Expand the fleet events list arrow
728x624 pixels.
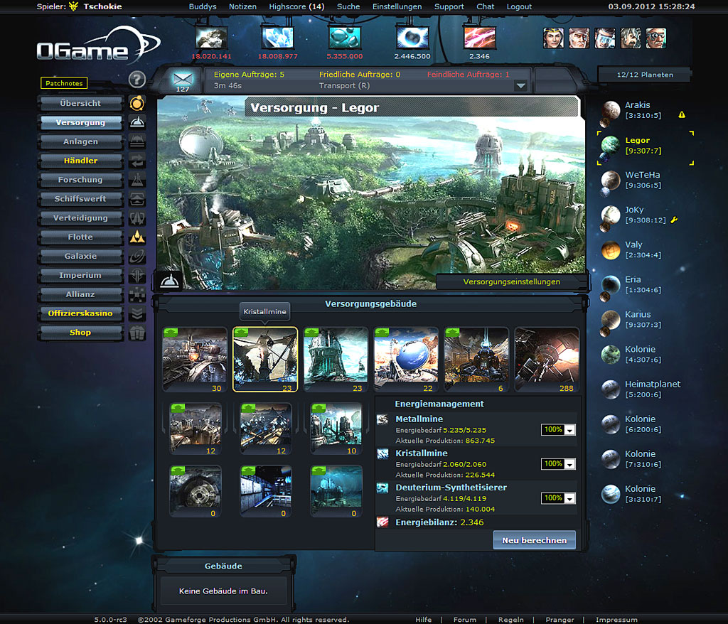click(x=521, y=86)
